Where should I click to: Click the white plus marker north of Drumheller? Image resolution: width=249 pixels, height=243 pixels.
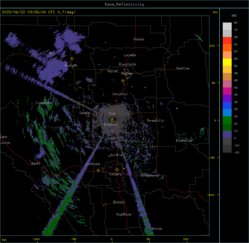177,108
